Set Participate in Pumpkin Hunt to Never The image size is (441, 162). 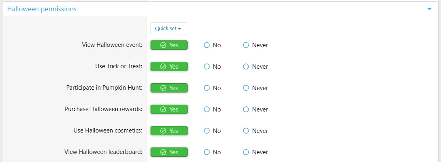[x=255, y=88]
